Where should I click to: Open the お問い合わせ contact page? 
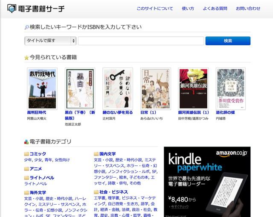248,9
